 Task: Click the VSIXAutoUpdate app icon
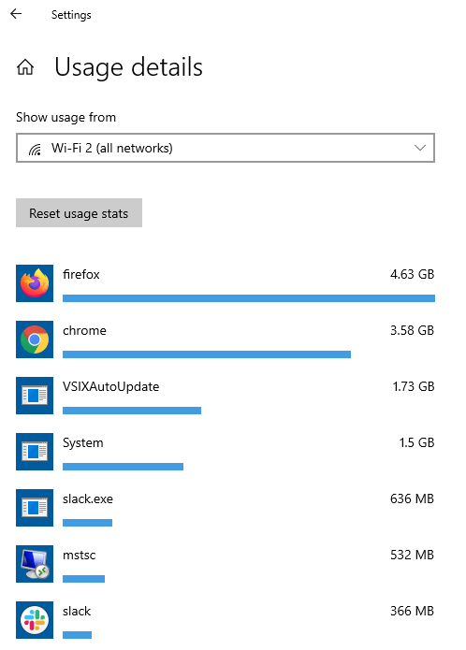(35, 396)
